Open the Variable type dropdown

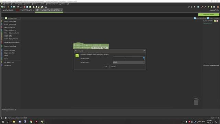click(129, 62)
